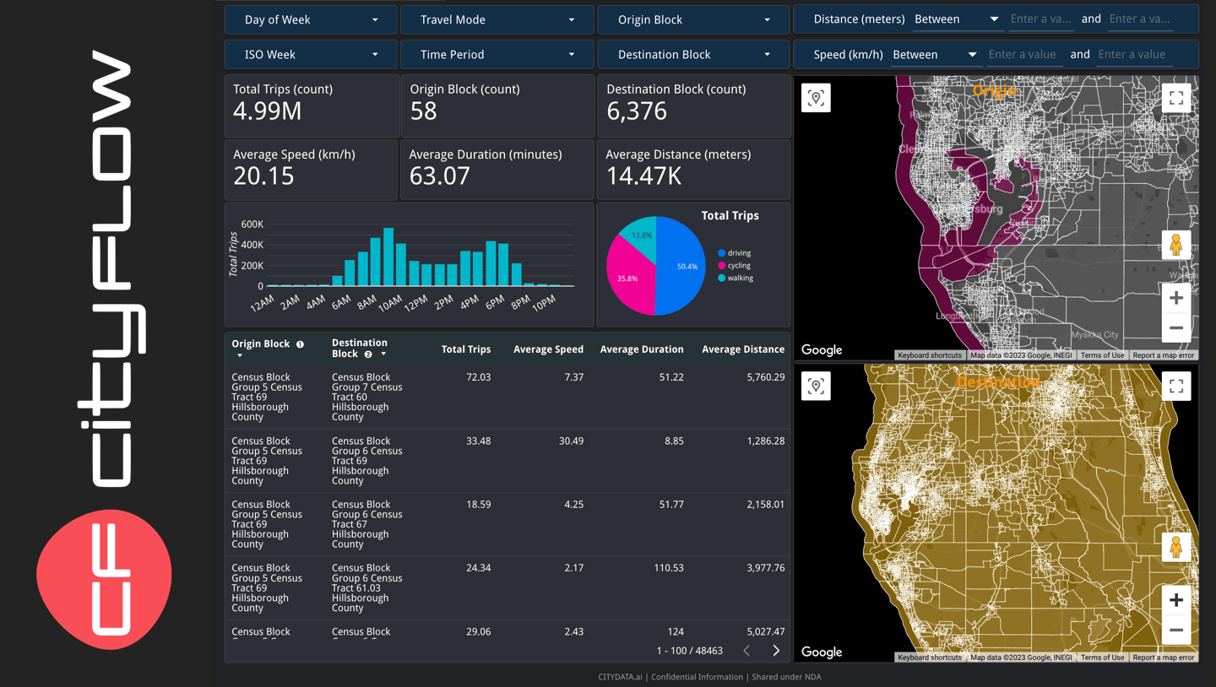Open Origin map in fullscreen

pos(1175,98)
